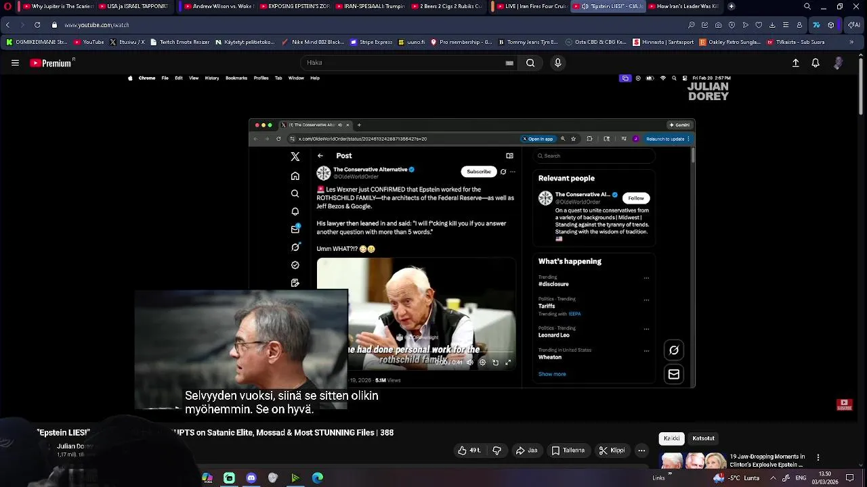The width and height of the screenshot is (867, 487).
Task: Start voice search with the microphone
Action: pyautogui.click(x=557, y=63)
